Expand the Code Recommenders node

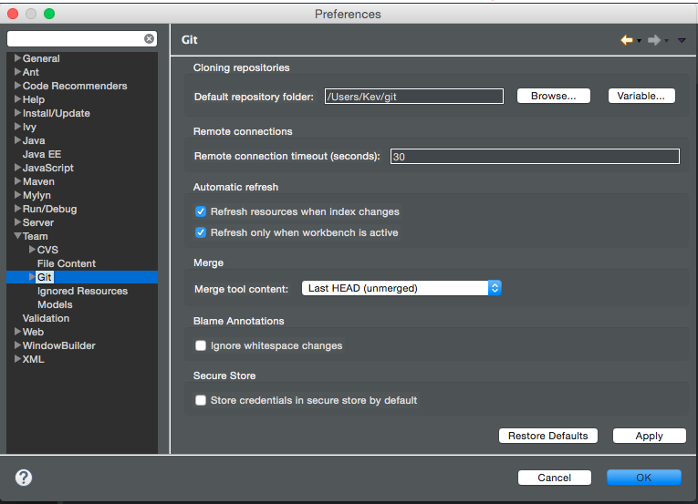(x=18, y=86)
